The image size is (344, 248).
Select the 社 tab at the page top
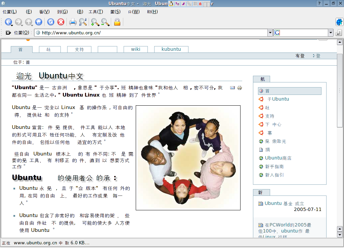[50, 49]
